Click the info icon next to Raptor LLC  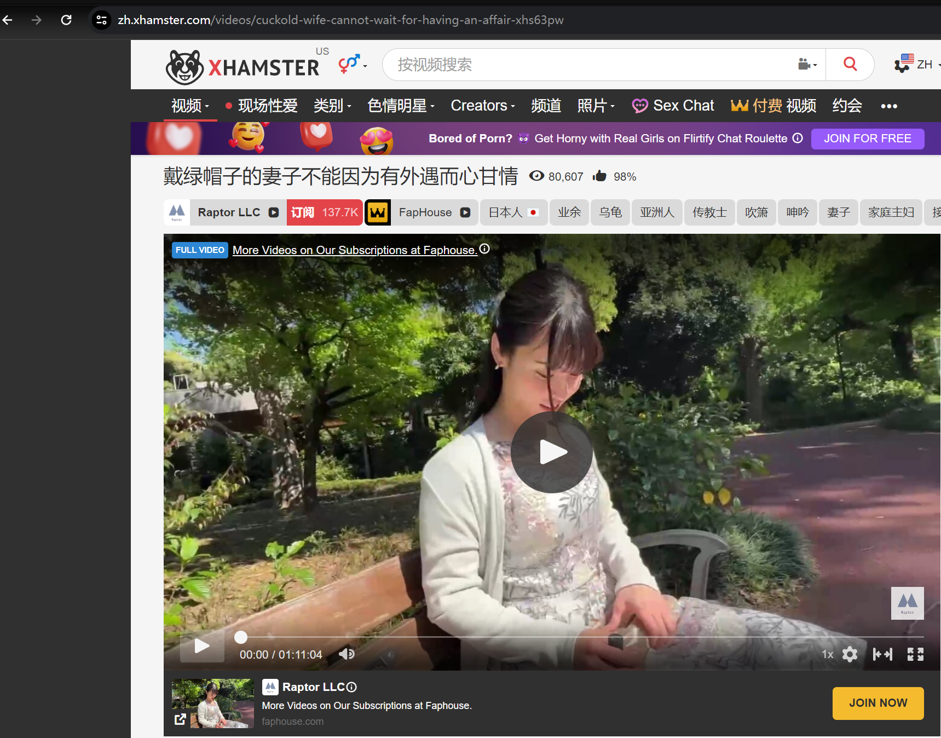click(x=350, y=687)
